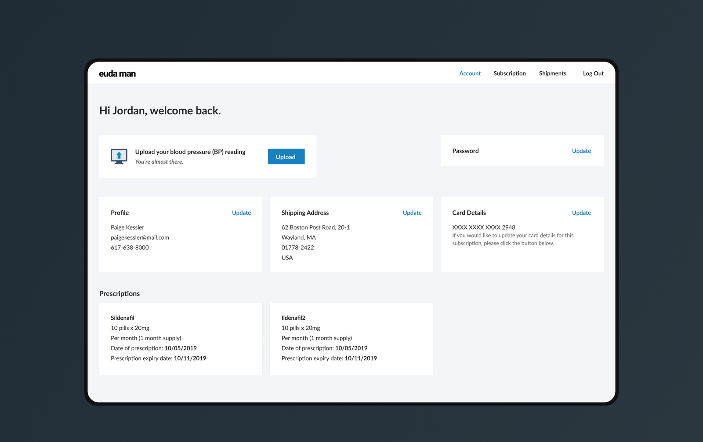Update the Card Details
Viewport: 703px width, 442px height.
coord(581,213)
